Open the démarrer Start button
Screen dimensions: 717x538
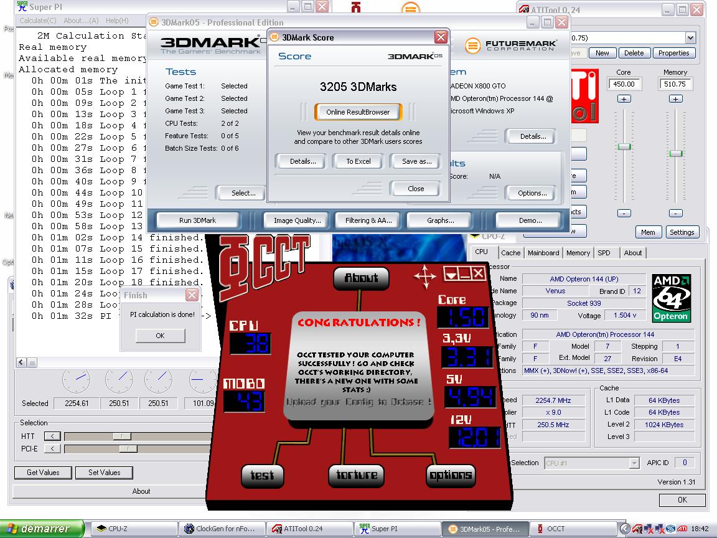(42, 529)
